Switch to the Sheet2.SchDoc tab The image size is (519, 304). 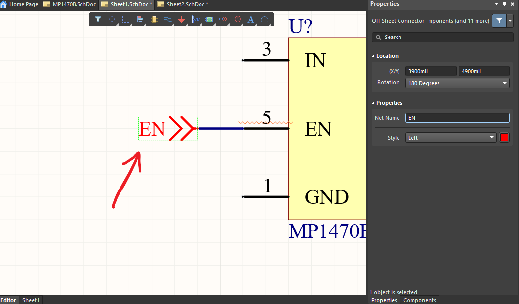(183, 4)
